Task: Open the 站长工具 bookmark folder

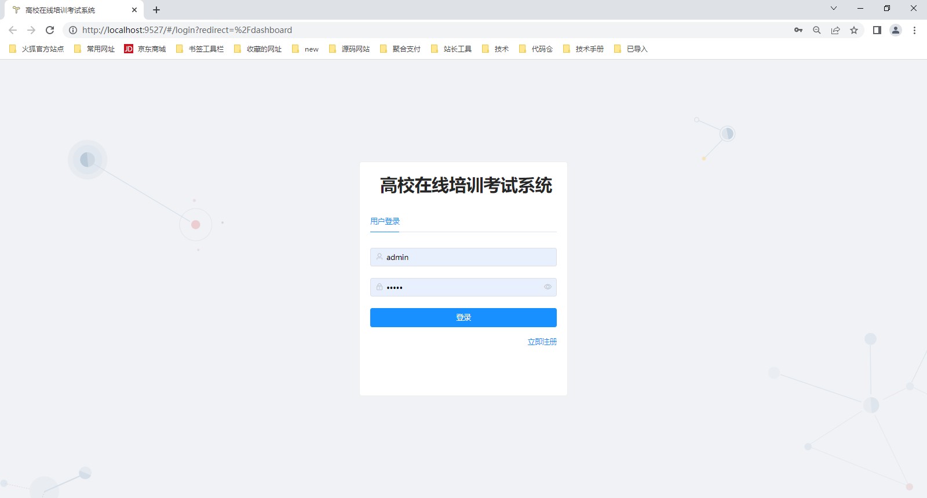Action: point(451,49)
